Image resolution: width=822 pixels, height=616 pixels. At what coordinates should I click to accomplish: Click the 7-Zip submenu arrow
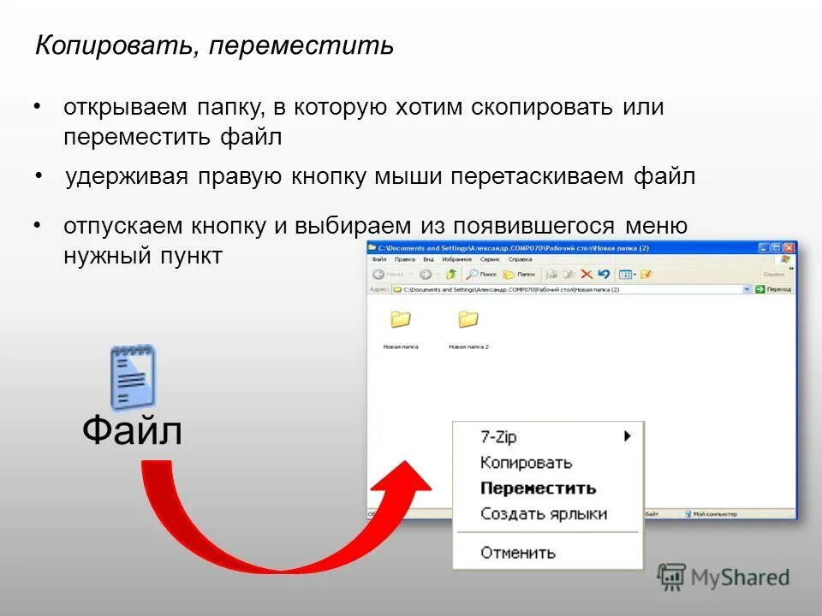pyautogui.click(x=627, y=435)
